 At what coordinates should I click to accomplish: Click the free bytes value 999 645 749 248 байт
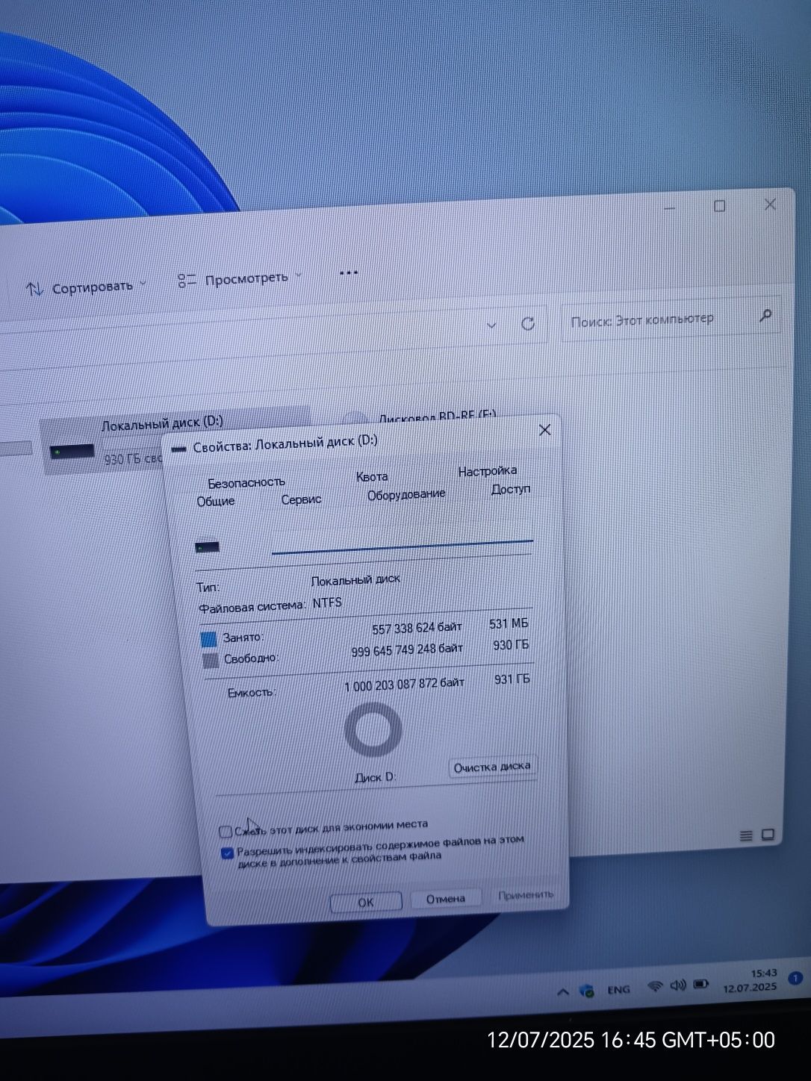point(407,649)
